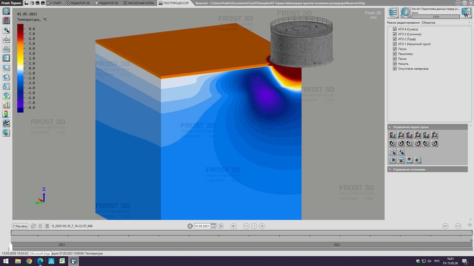This screenshot has height=266, width=474.
Task: Click the undo arrow in the title bar
Action: 37,3
